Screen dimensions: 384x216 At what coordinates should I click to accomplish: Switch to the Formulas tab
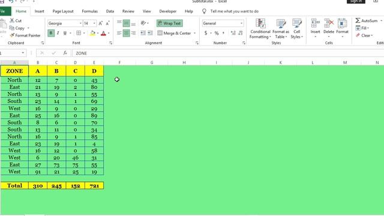[x=89, y=11]
